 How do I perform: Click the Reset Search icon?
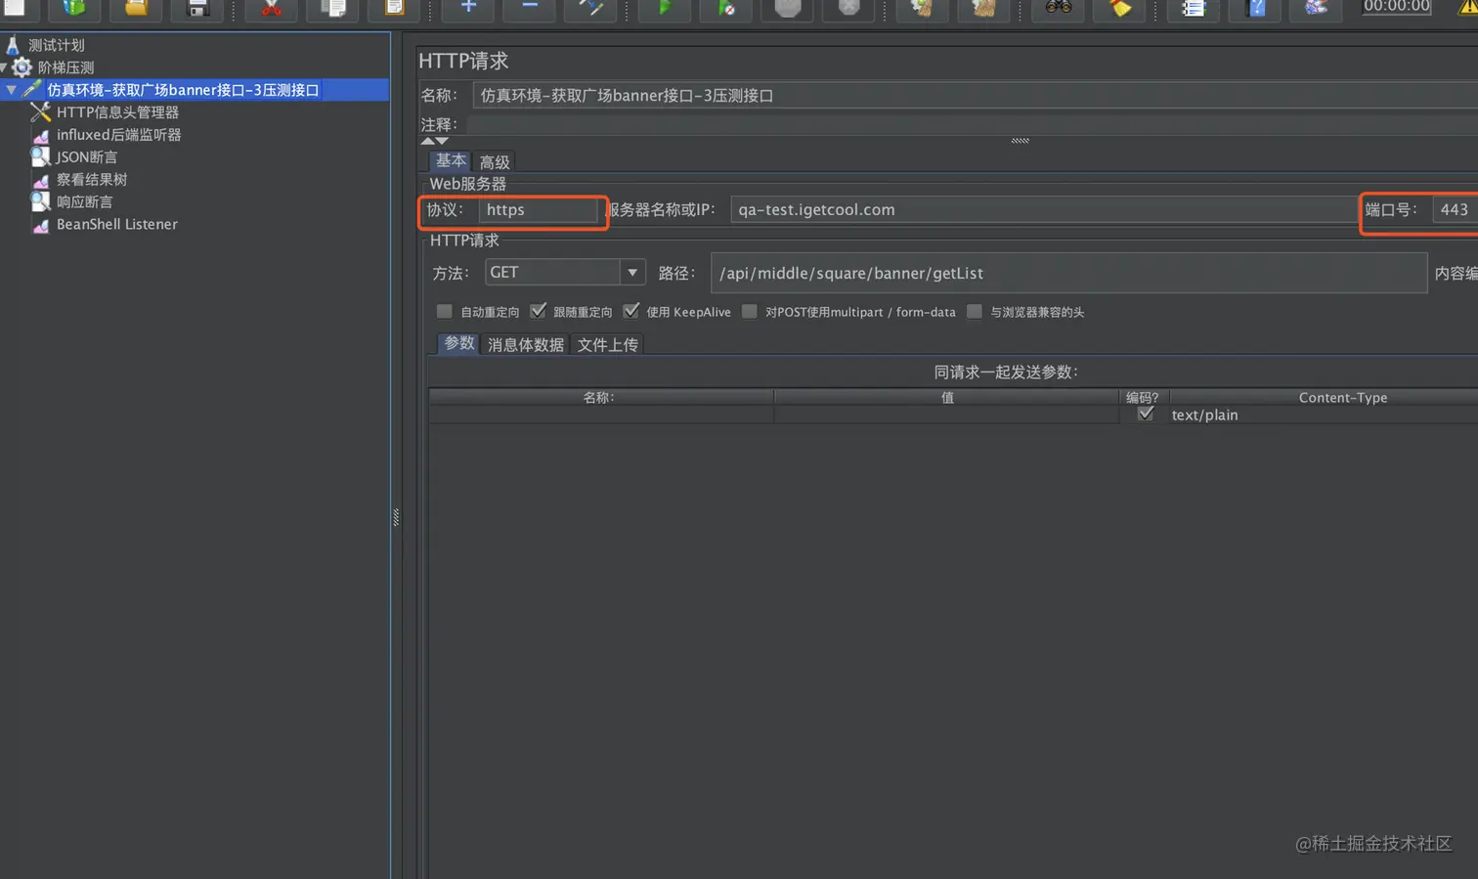click(x=1119, y=8)
